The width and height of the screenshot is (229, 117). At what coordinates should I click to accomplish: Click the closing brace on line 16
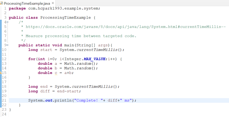click(29, 77)
